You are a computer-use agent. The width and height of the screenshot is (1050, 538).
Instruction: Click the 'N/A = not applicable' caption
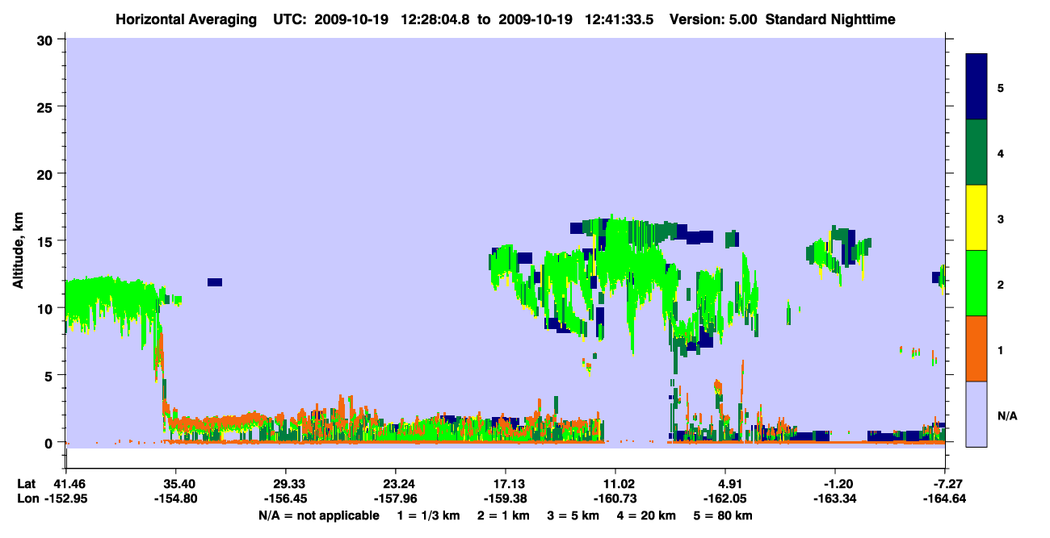coord(318,515)
